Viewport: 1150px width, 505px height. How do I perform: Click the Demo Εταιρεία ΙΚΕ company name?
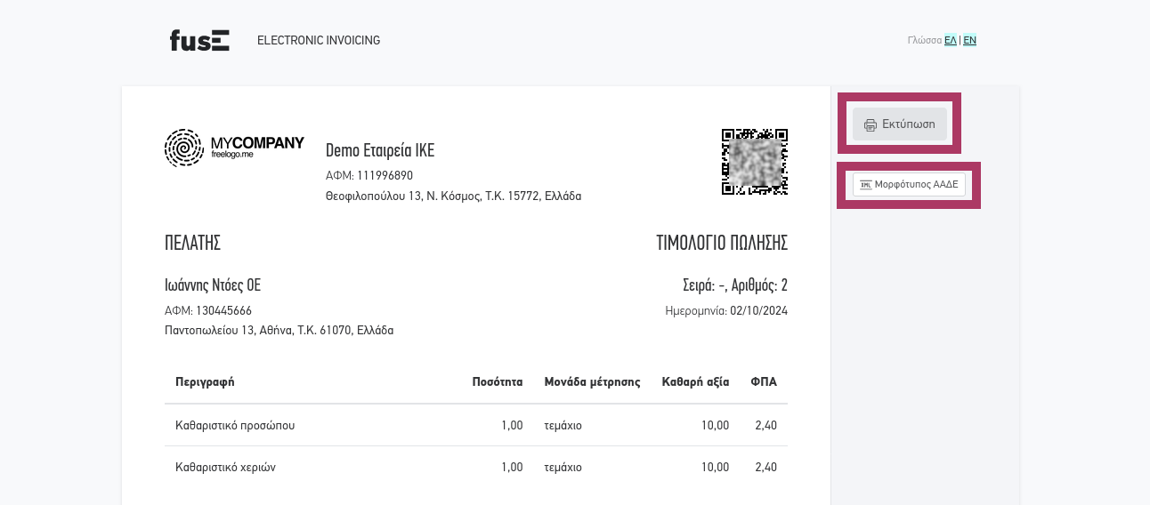(380, 150)
